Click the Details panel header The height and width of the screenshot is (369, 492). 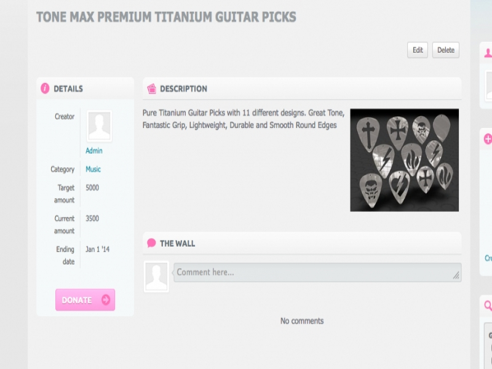(x=85, y=89)
